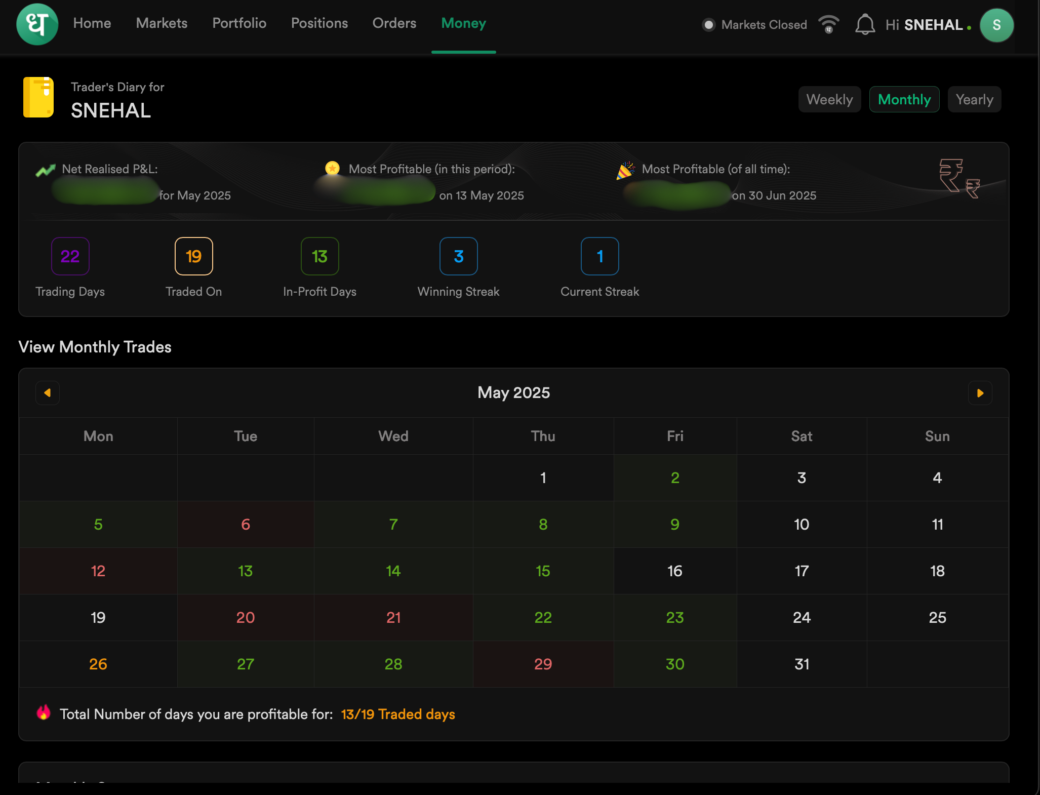The width and height of the screenshot is (1040, 795).
Task: Go to previous month arrow
Action: pyautogui.click(x=48, y=393)
